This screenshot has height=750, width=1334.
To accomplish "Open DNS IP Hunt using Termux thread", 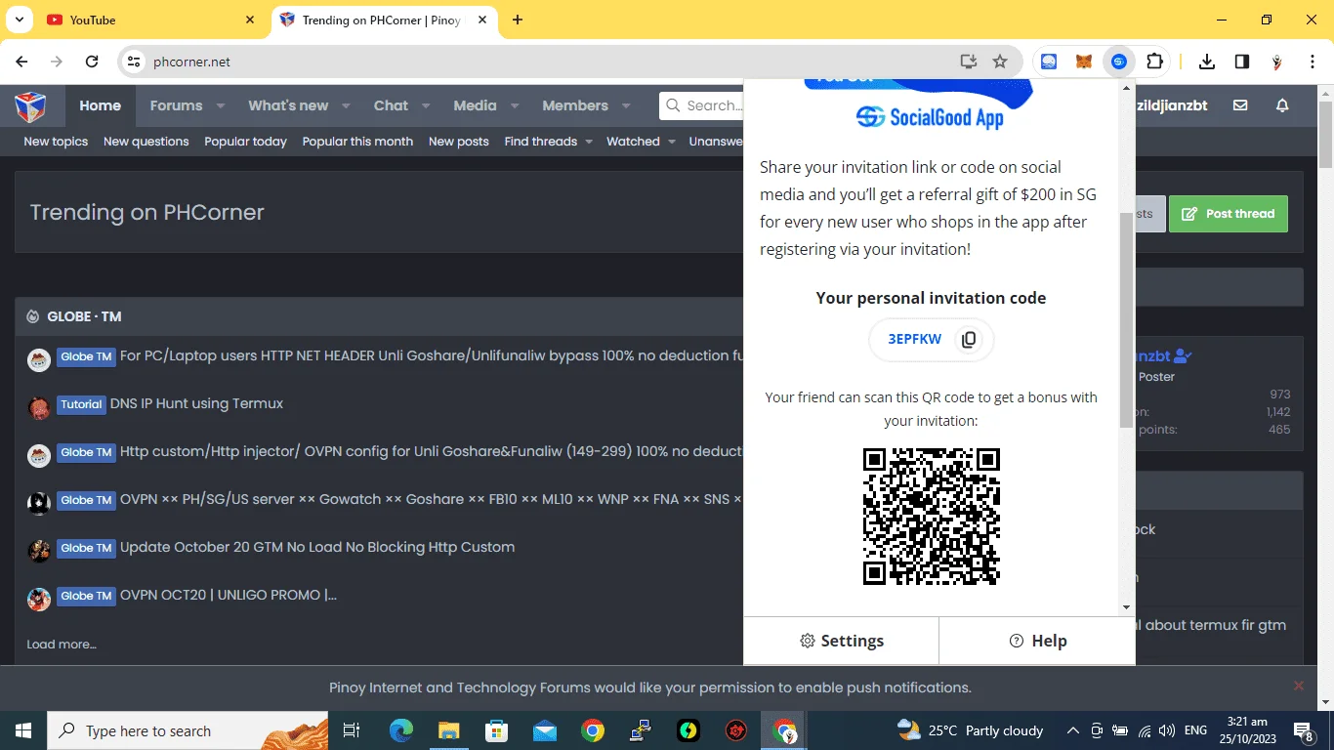I will click(196, 403).
